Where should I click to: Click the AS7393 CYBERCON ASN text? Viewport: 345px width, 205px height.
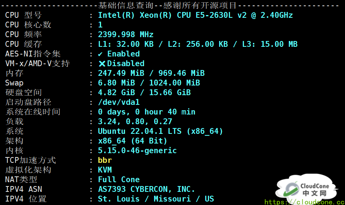click(146, 190)
